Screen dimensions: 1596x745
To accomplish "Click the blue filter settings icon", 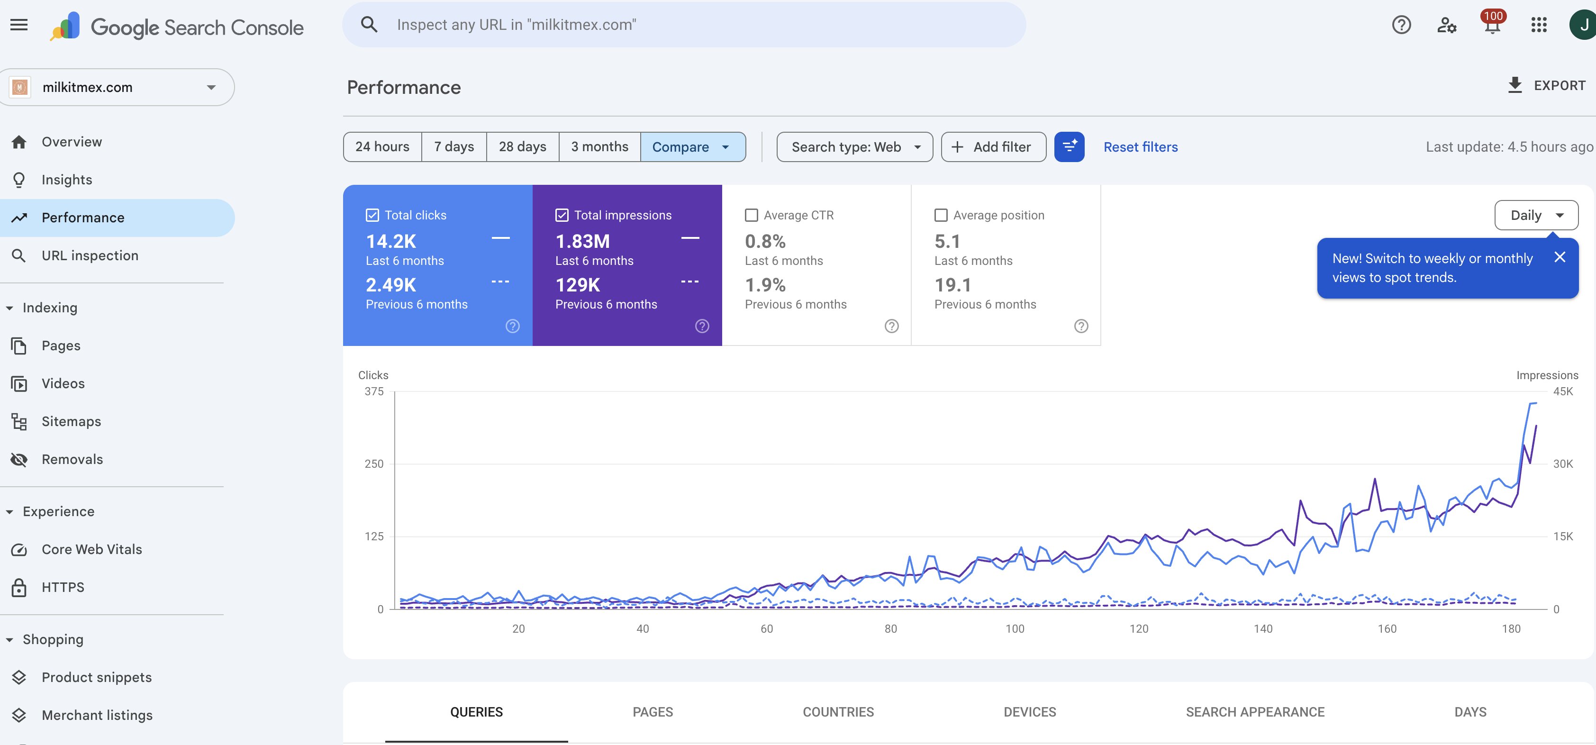I will tap(1070, 147).
